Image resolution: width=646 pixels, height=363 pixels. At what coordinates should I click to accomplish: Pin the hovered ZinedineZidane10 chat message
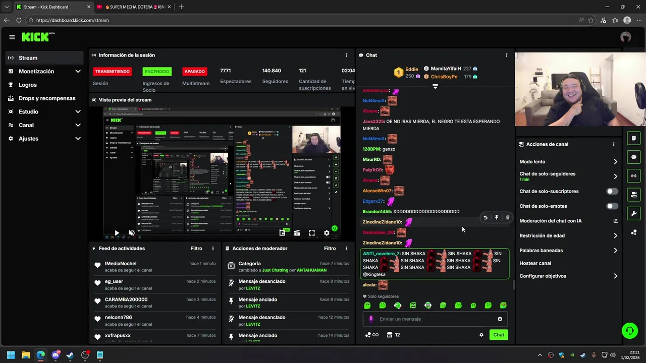(497, 218)
